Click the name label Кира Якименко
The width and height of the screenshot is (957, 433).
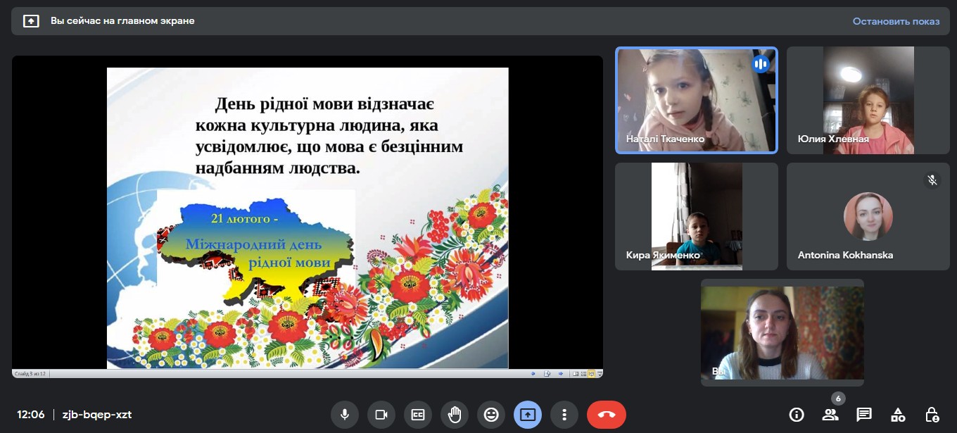coord(663,256)
